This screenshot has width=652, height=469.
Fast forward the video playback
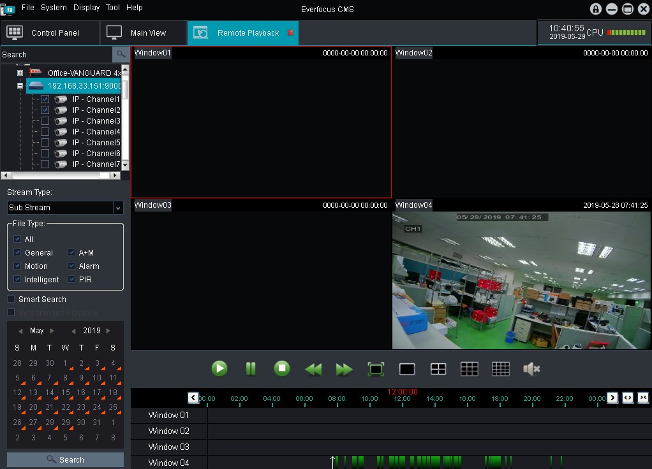(344, 368)
